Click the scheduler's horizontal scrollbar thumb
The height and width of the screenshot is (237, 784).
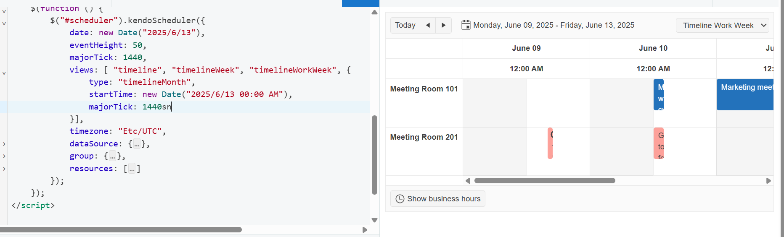tap(545, 181)
